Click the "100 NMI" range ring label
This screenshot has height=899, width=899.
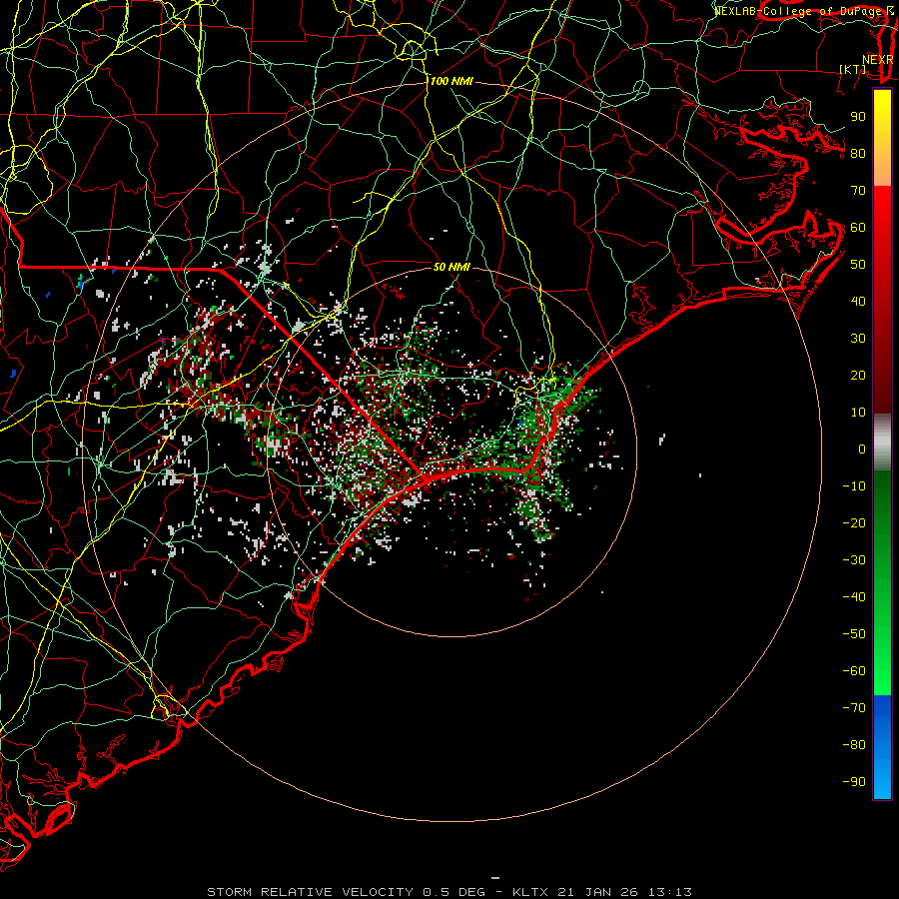point(451,82)
